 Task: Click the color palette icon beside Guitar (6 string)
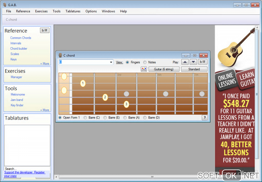(x=144, y=69)
